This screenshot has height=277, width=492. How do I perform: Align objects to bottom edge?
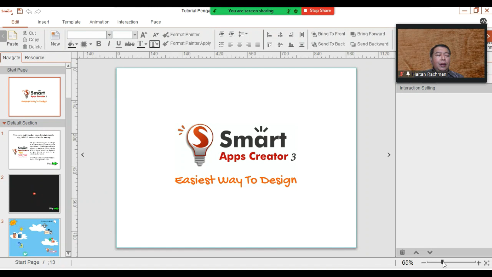point(291,45)
